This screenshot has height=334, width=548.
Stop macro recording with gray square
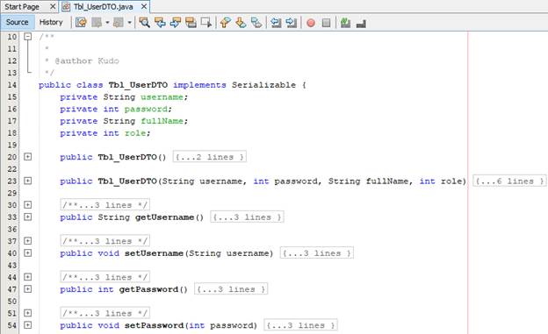click(x=326, y=23)
